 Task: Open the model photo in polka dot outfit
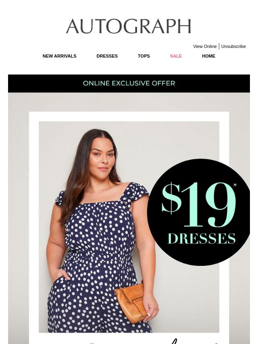tap(129, 227)
